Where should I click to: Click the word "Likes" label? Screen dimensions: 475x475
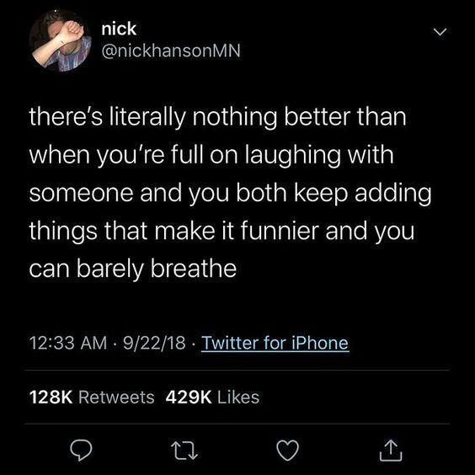pyautogui.click(x=238, y=398)
